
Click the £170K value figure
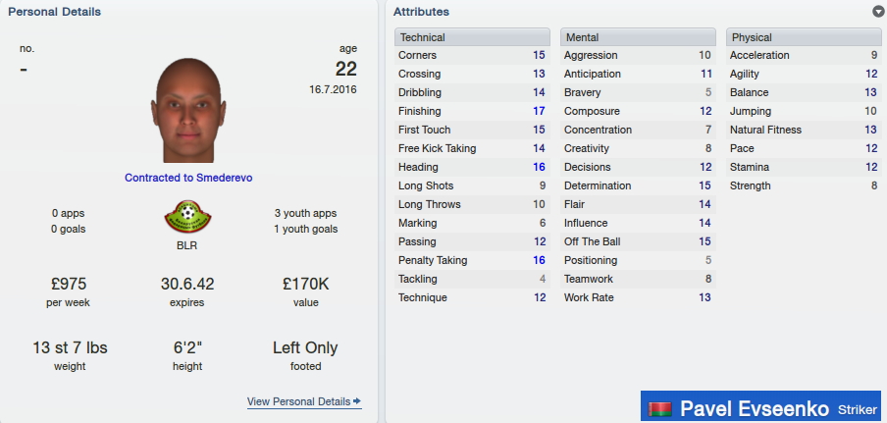(x=305, y=284)
